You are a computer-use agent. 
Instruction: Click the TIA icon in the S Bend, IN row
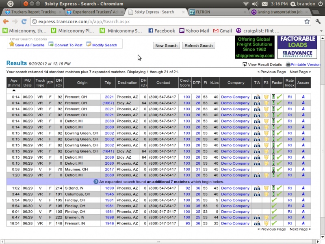click(256, 188)
